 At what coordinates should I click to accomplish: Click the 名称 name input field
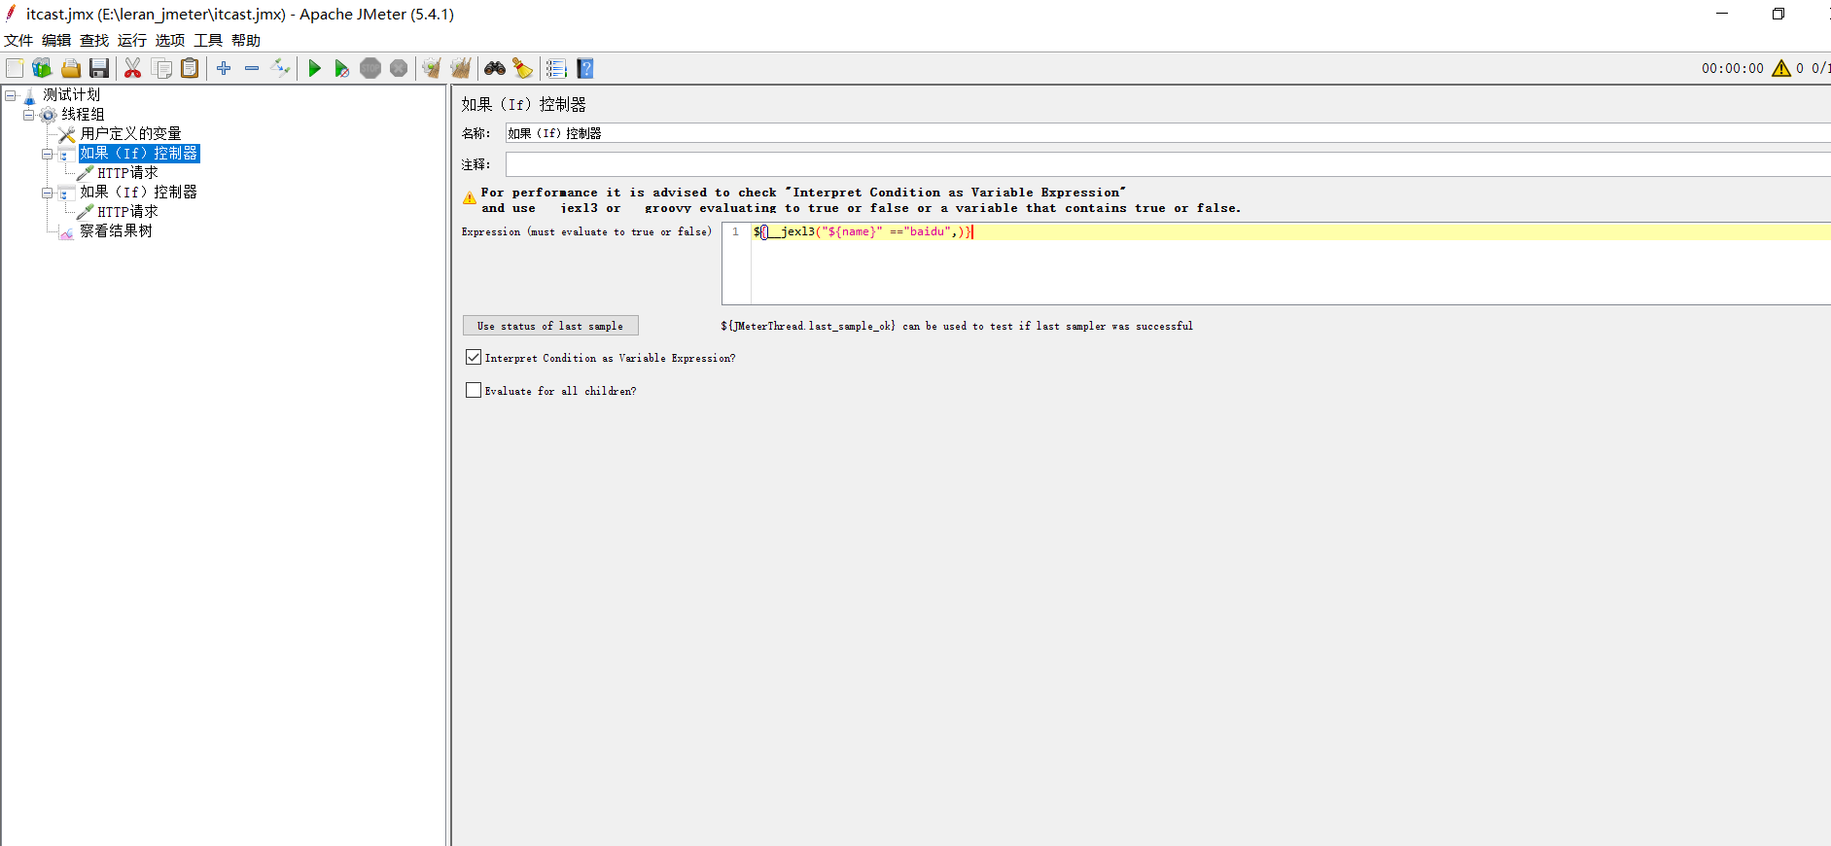pos(1168,133)
